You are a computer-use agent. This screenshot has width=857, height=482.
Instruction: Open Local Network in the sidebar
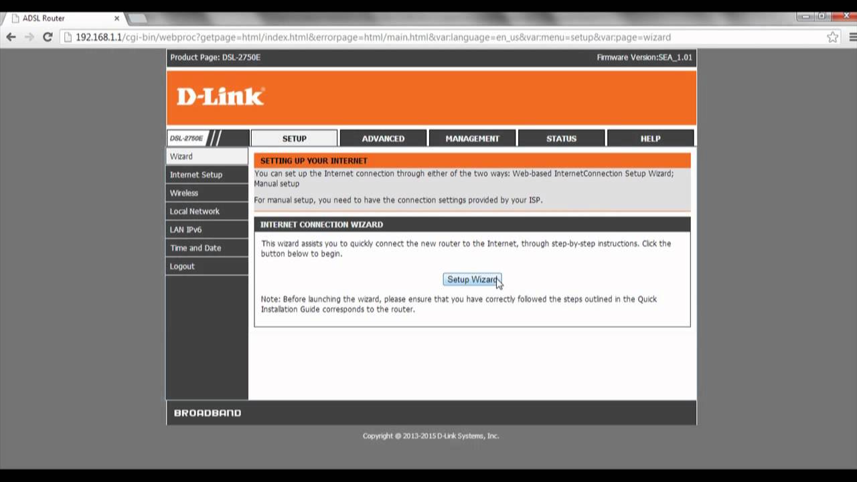pyautogui.click(x=207, y=211)
